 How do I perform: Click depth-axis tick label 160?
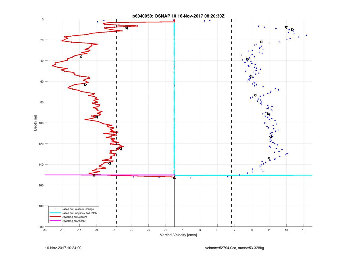point(41,185)
